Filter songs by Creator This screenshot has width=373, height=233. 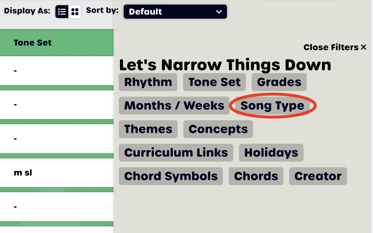(318, 176)
